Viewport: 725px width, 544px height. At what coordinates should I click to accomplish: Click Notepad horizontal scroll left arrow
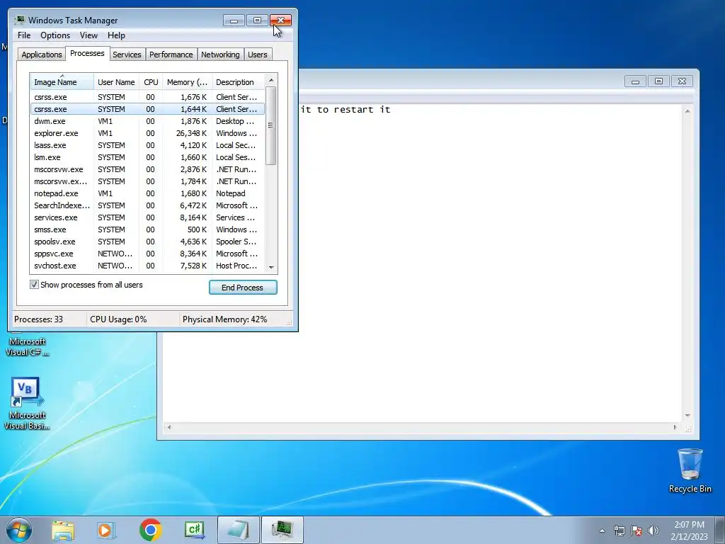(169, 427)
